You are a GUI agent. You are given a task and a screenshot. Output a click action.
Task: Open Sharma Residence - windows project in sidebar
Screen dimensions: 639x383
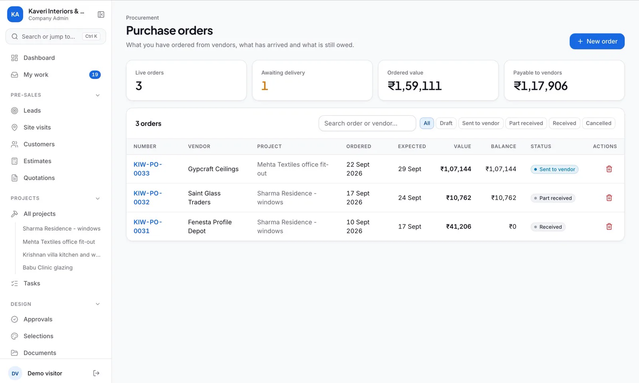(x=62, y=229)
